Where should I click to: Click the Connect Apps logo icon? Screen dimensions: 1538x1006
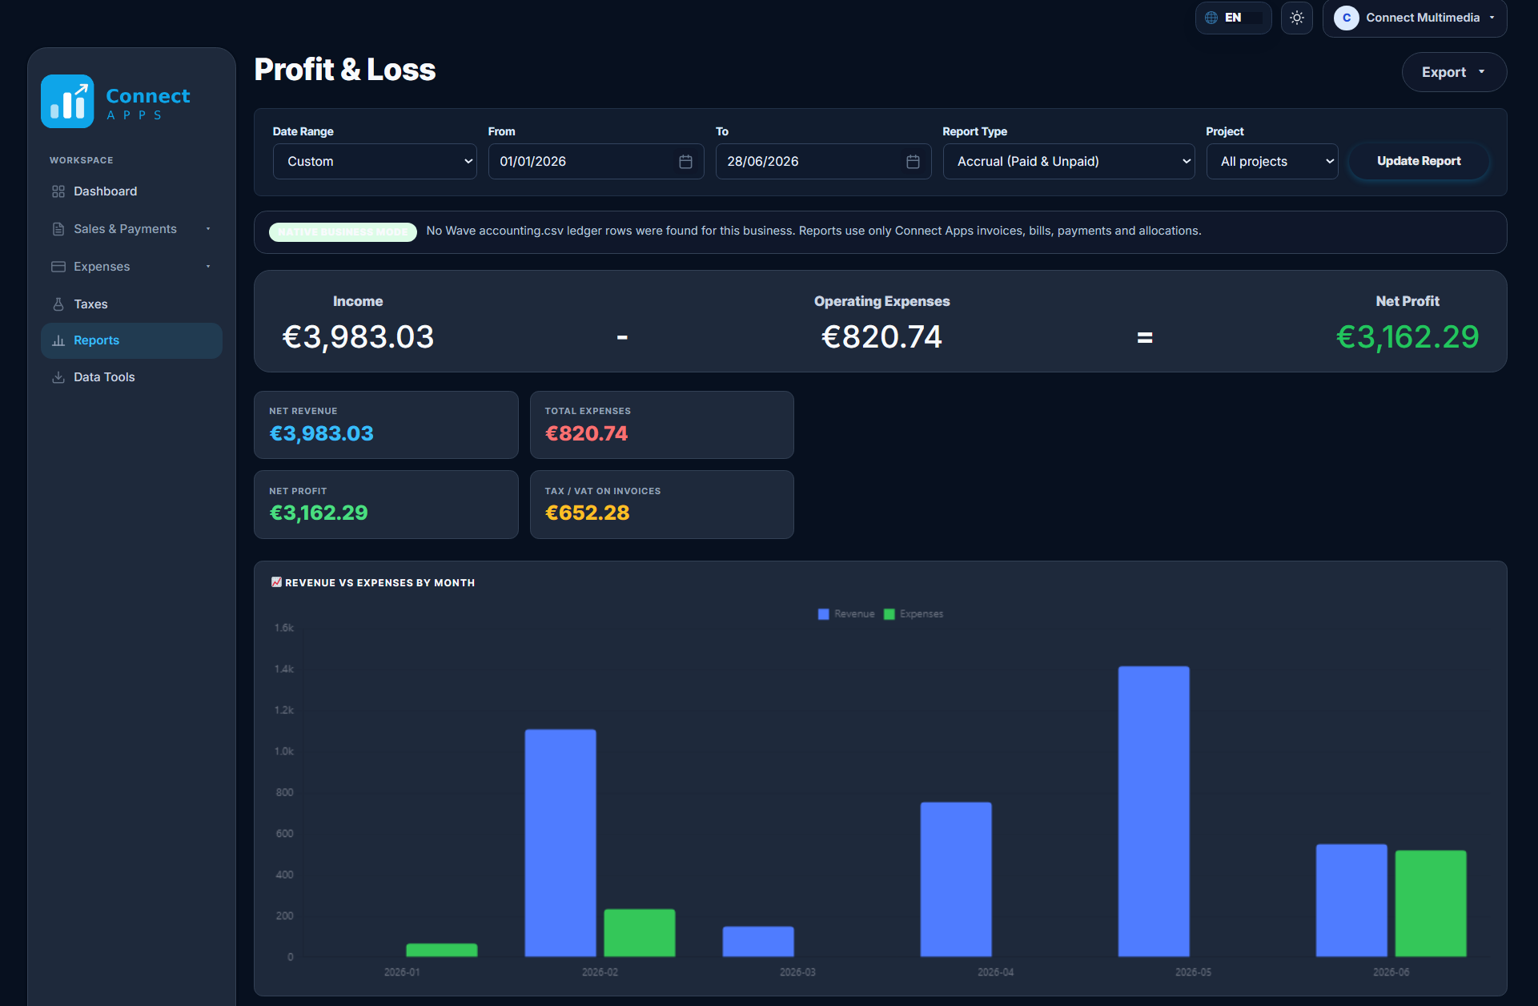point(67,102)
